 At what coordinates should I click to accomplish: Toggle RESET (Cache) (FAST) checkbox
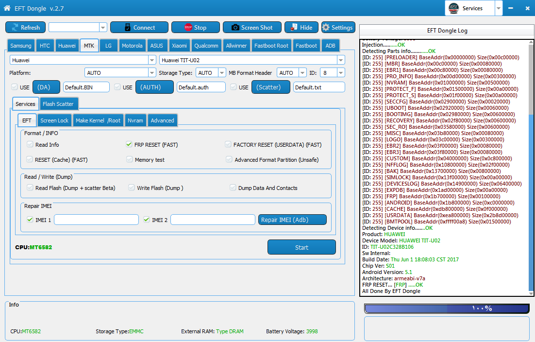click(30, 159)
